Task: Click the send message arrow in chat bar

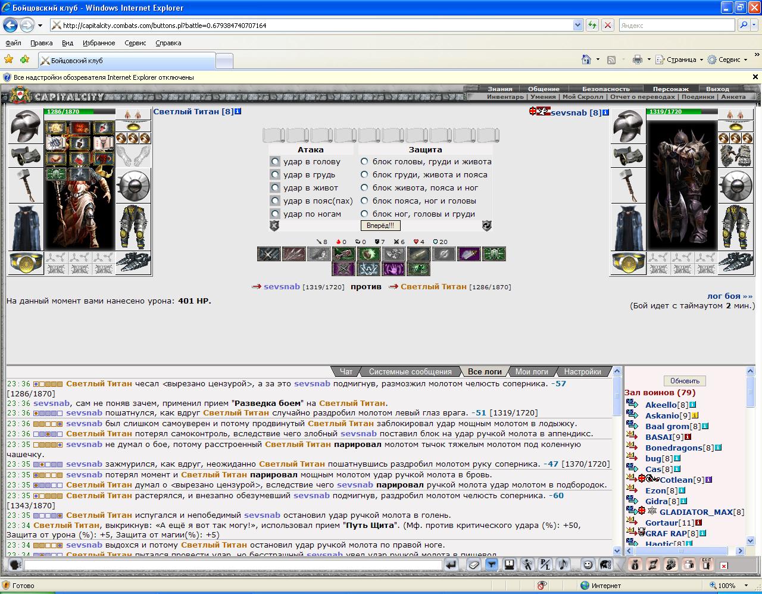Action: click(451, 564)
